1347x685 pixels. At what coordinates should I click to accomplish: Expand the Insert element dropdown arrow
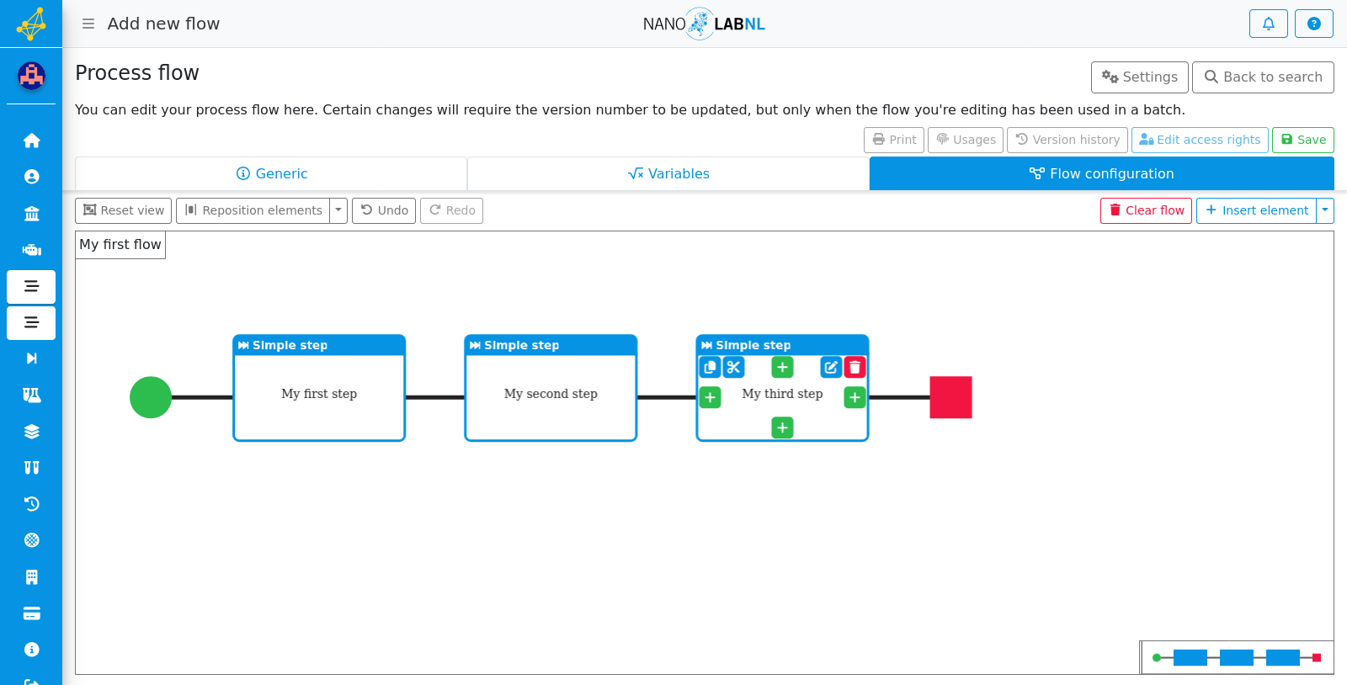[x=1325, y=210]
